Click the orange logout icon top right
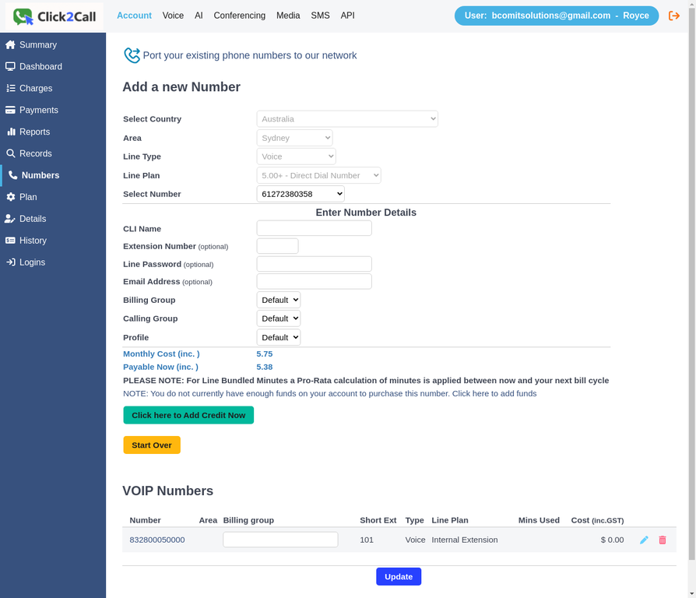 click(x=674, y=15)
